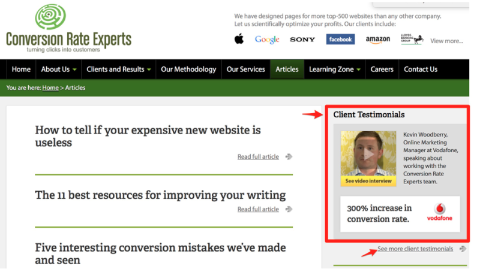Click the Google client logo
Screen dimensions: 480x269
point(267,40)
